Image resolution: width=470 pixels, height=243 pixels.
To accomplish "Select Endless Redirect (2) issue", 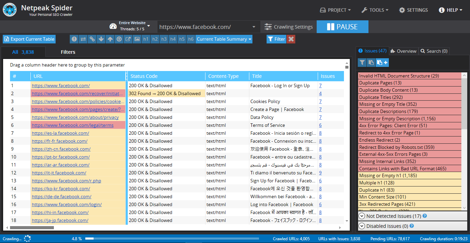I will (x=410, y=140).
